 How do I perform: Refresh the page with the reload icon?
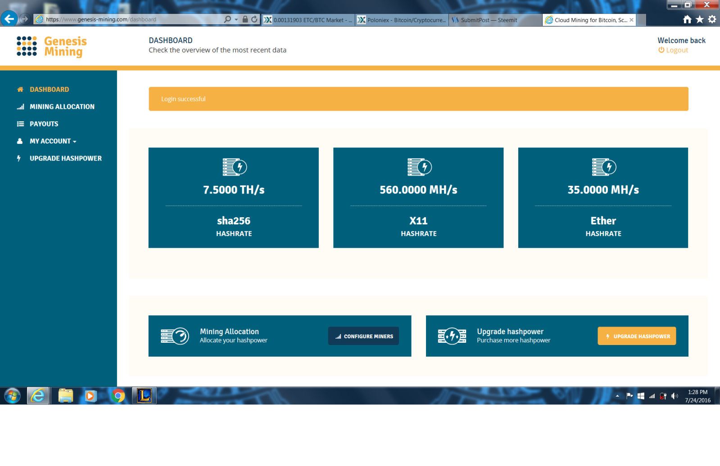pyautogui.click(x=254, y=19)
